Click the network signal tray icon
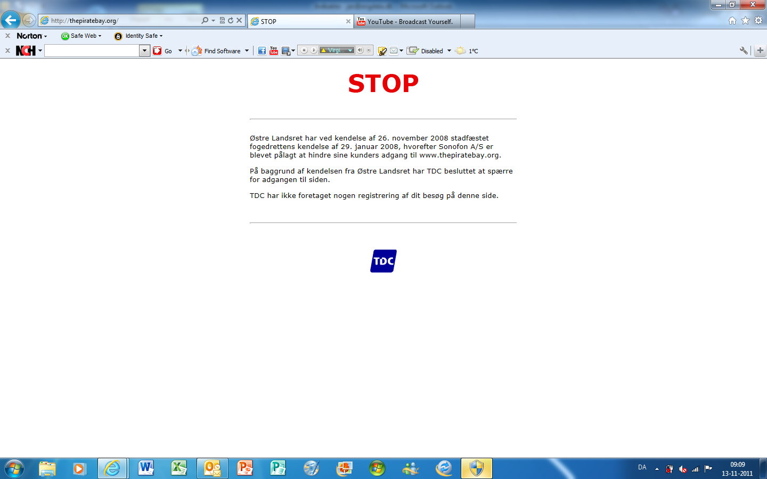 [x=696, y=469]
